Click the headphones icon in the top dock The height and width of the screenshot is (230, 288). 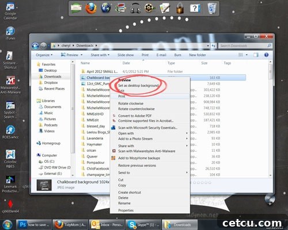click(x=135, y=8)
